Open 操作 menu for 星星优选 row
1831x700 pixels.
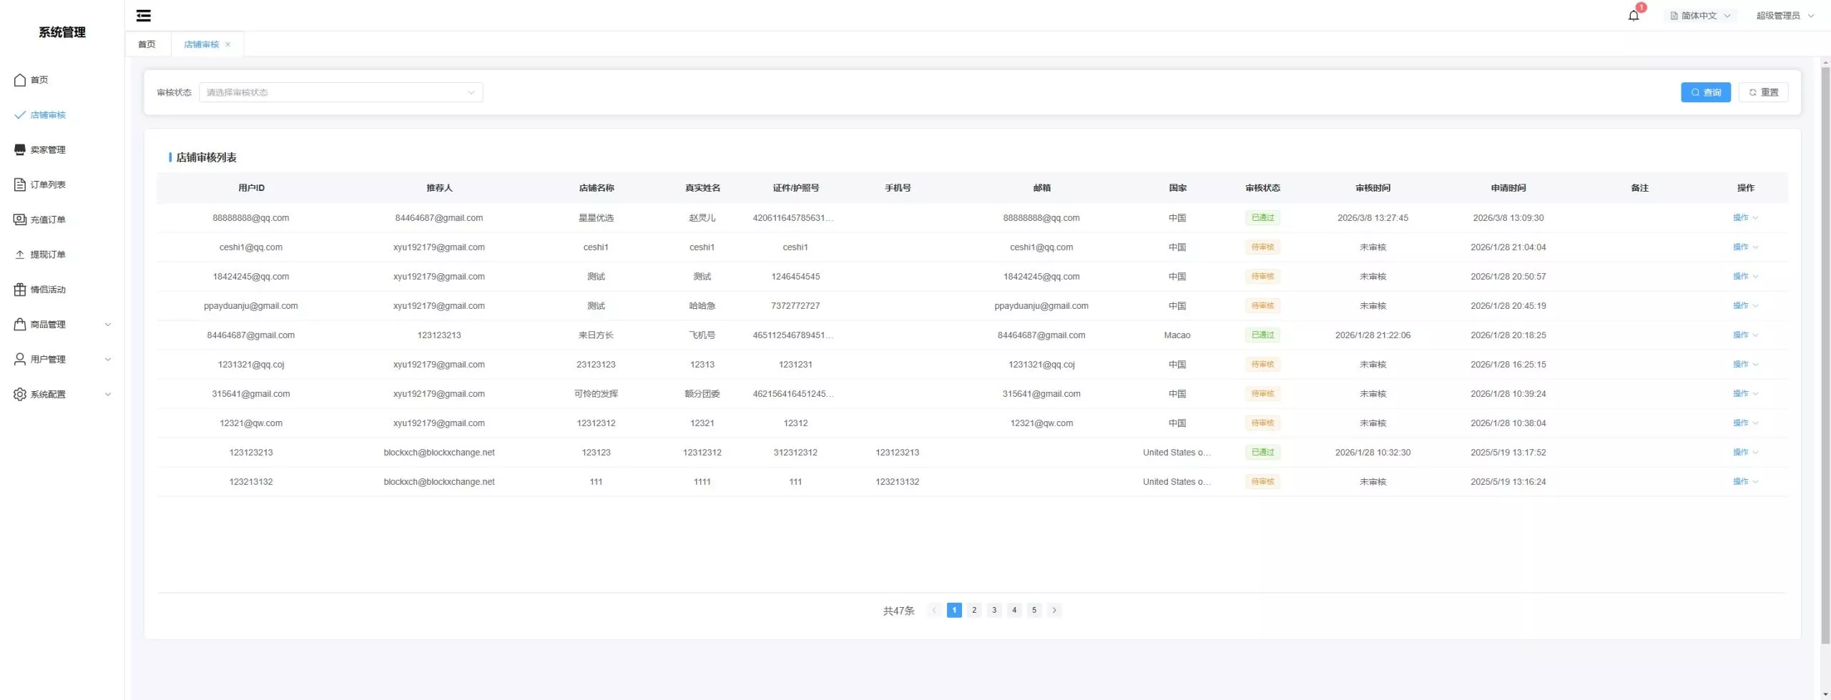[1744, 217]
